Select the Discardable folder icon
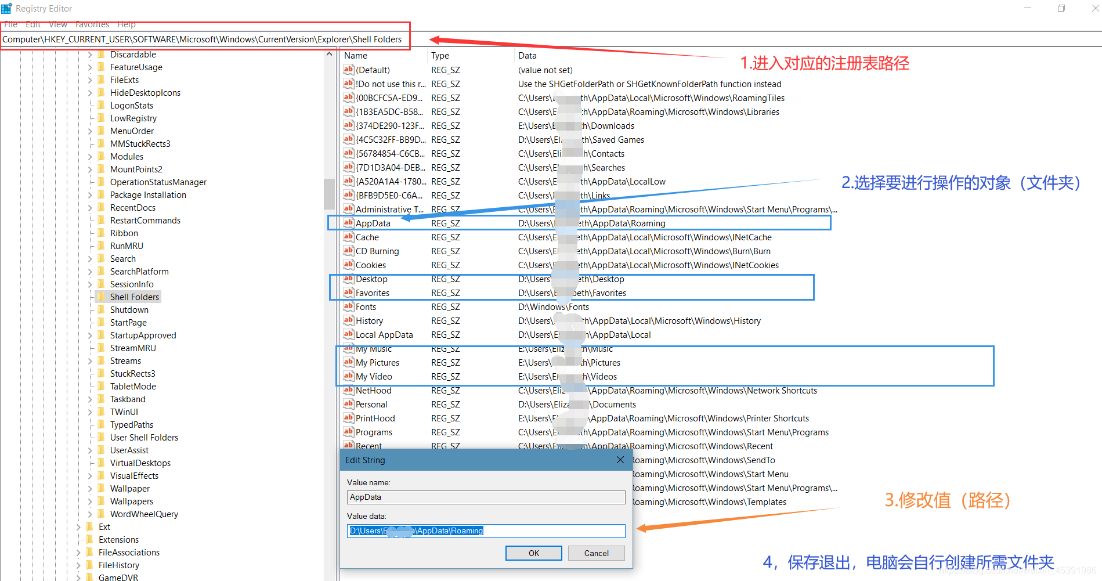This screenshot has width=1102, height=581. click(102, 55)
